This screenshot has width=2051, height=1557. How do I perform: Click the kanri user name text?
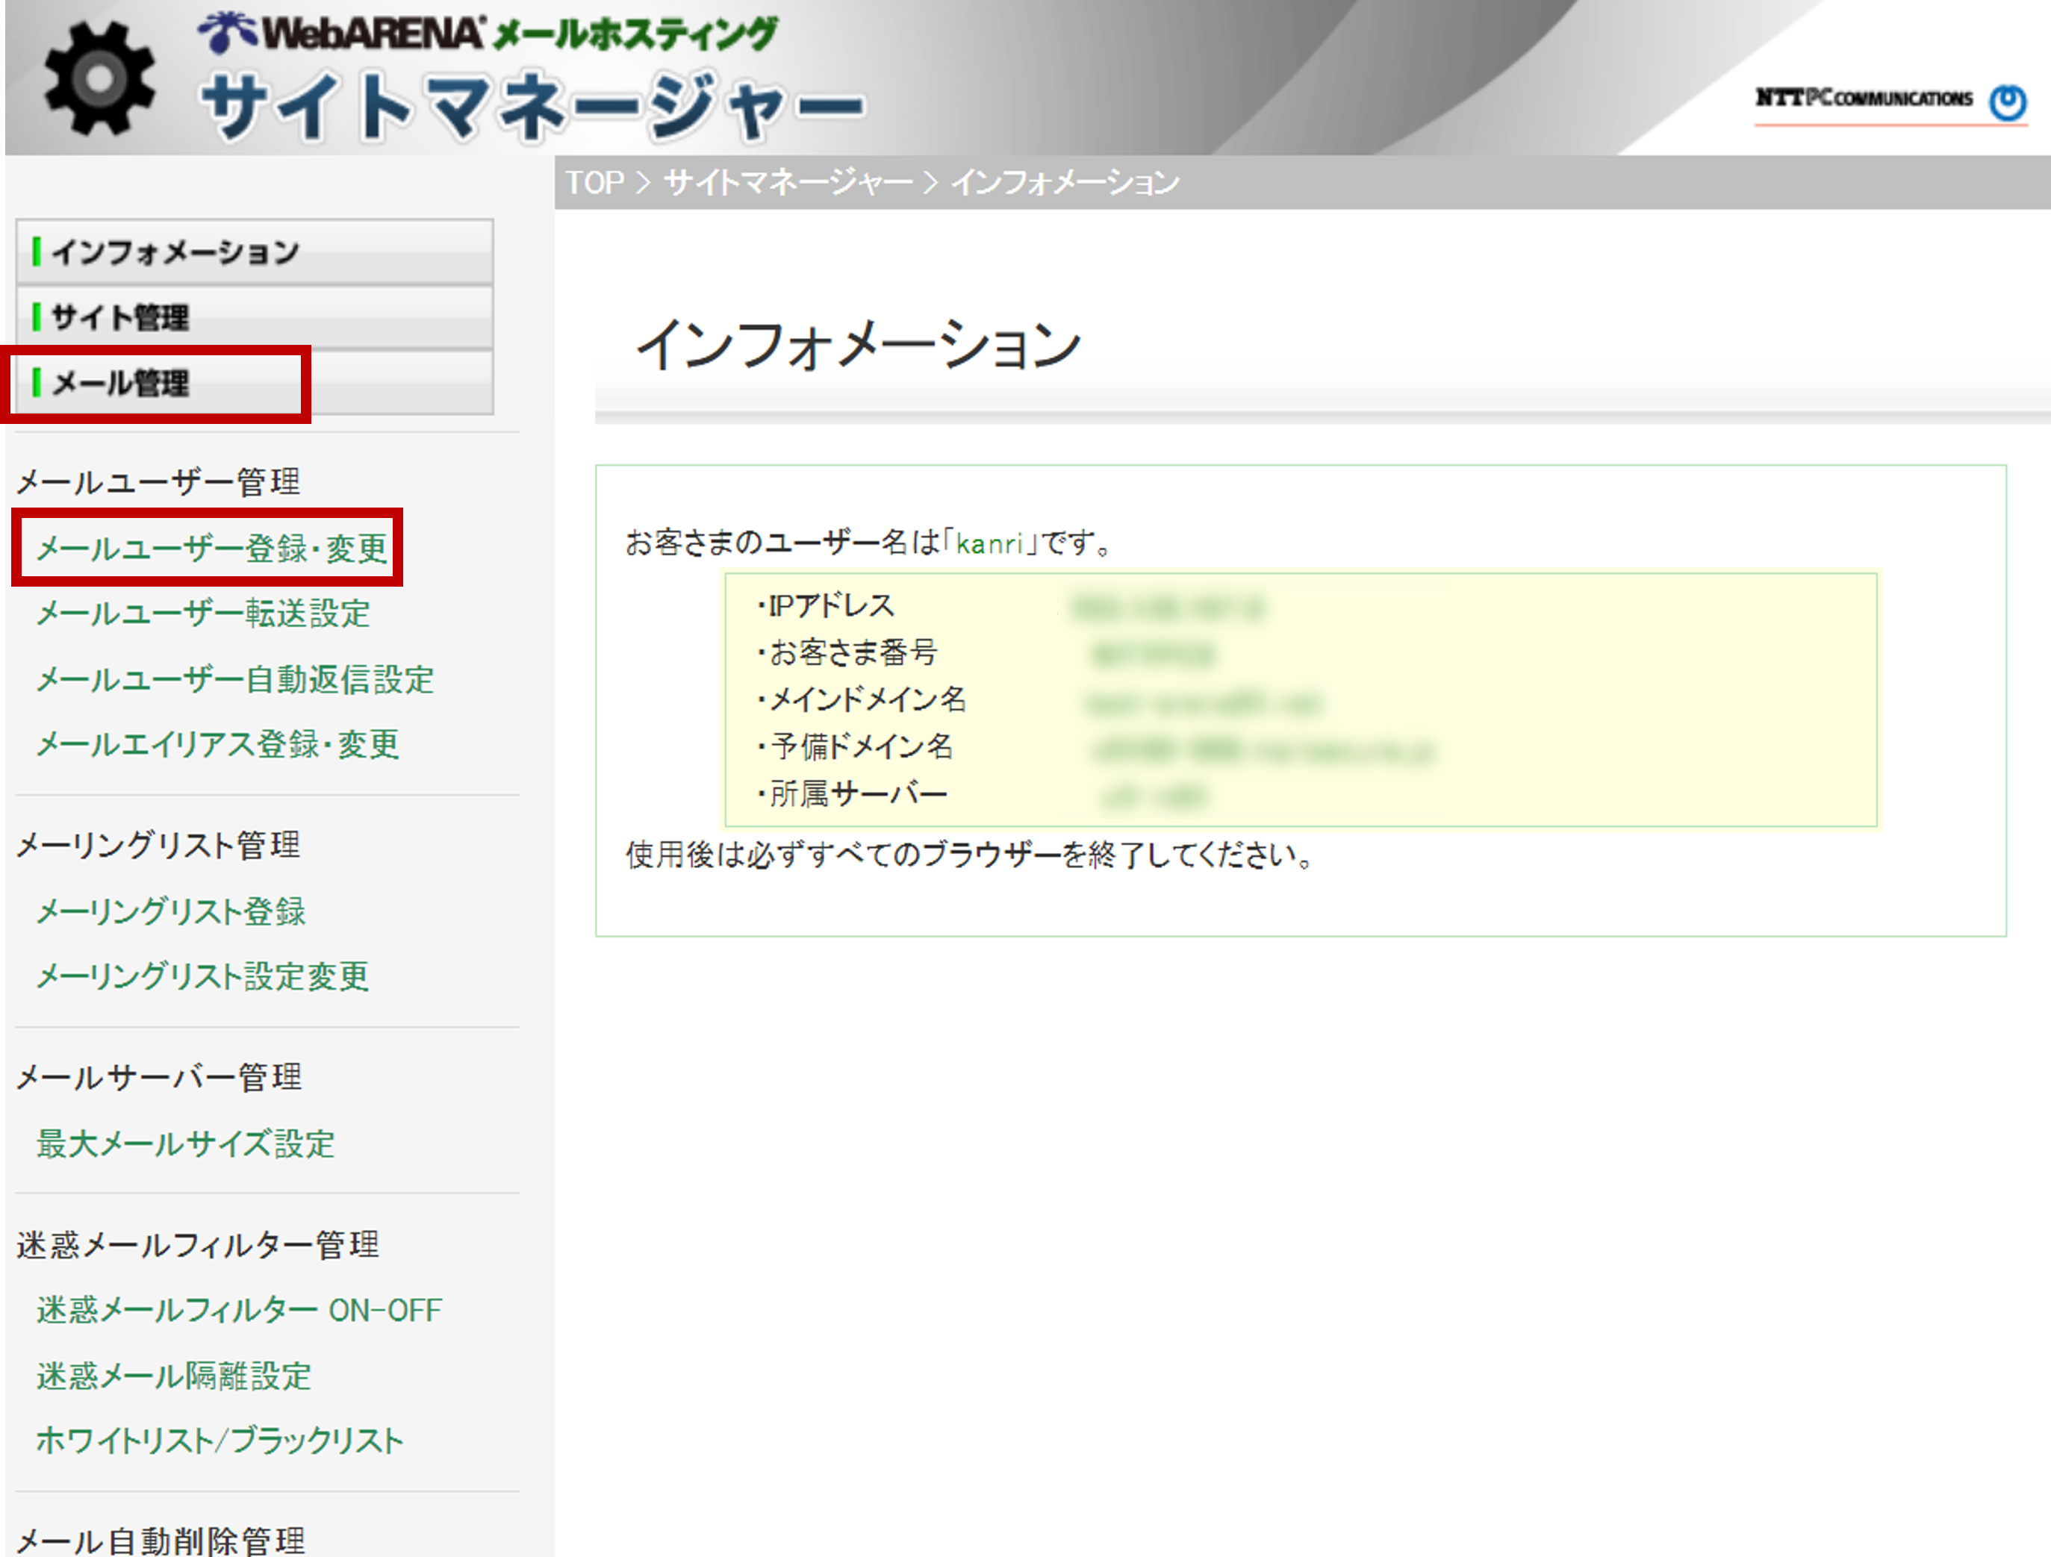tap(989, 543)
